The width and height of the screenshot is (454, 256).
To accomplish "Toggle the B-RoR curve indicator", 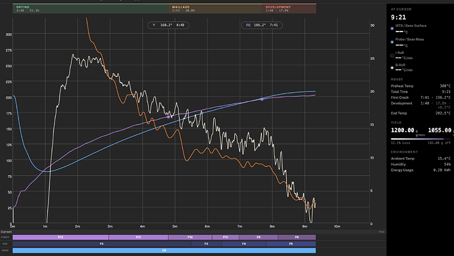I will click(x=392, y=68).
